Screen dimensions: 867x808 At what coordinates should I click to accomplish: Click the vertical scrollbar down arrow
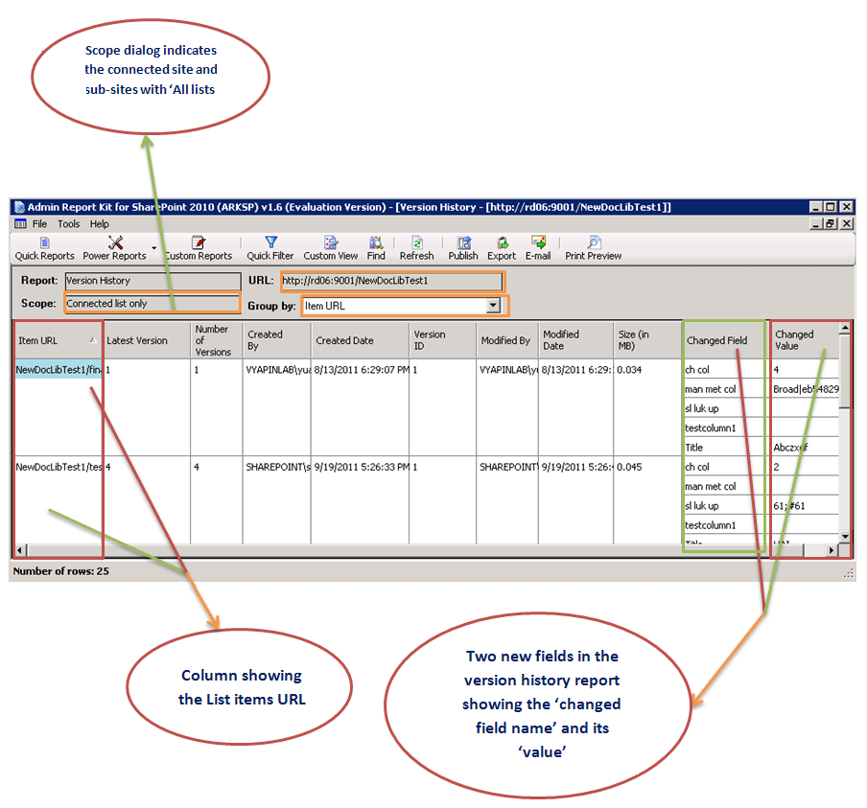pyautogui.click(x=844, y=536)
